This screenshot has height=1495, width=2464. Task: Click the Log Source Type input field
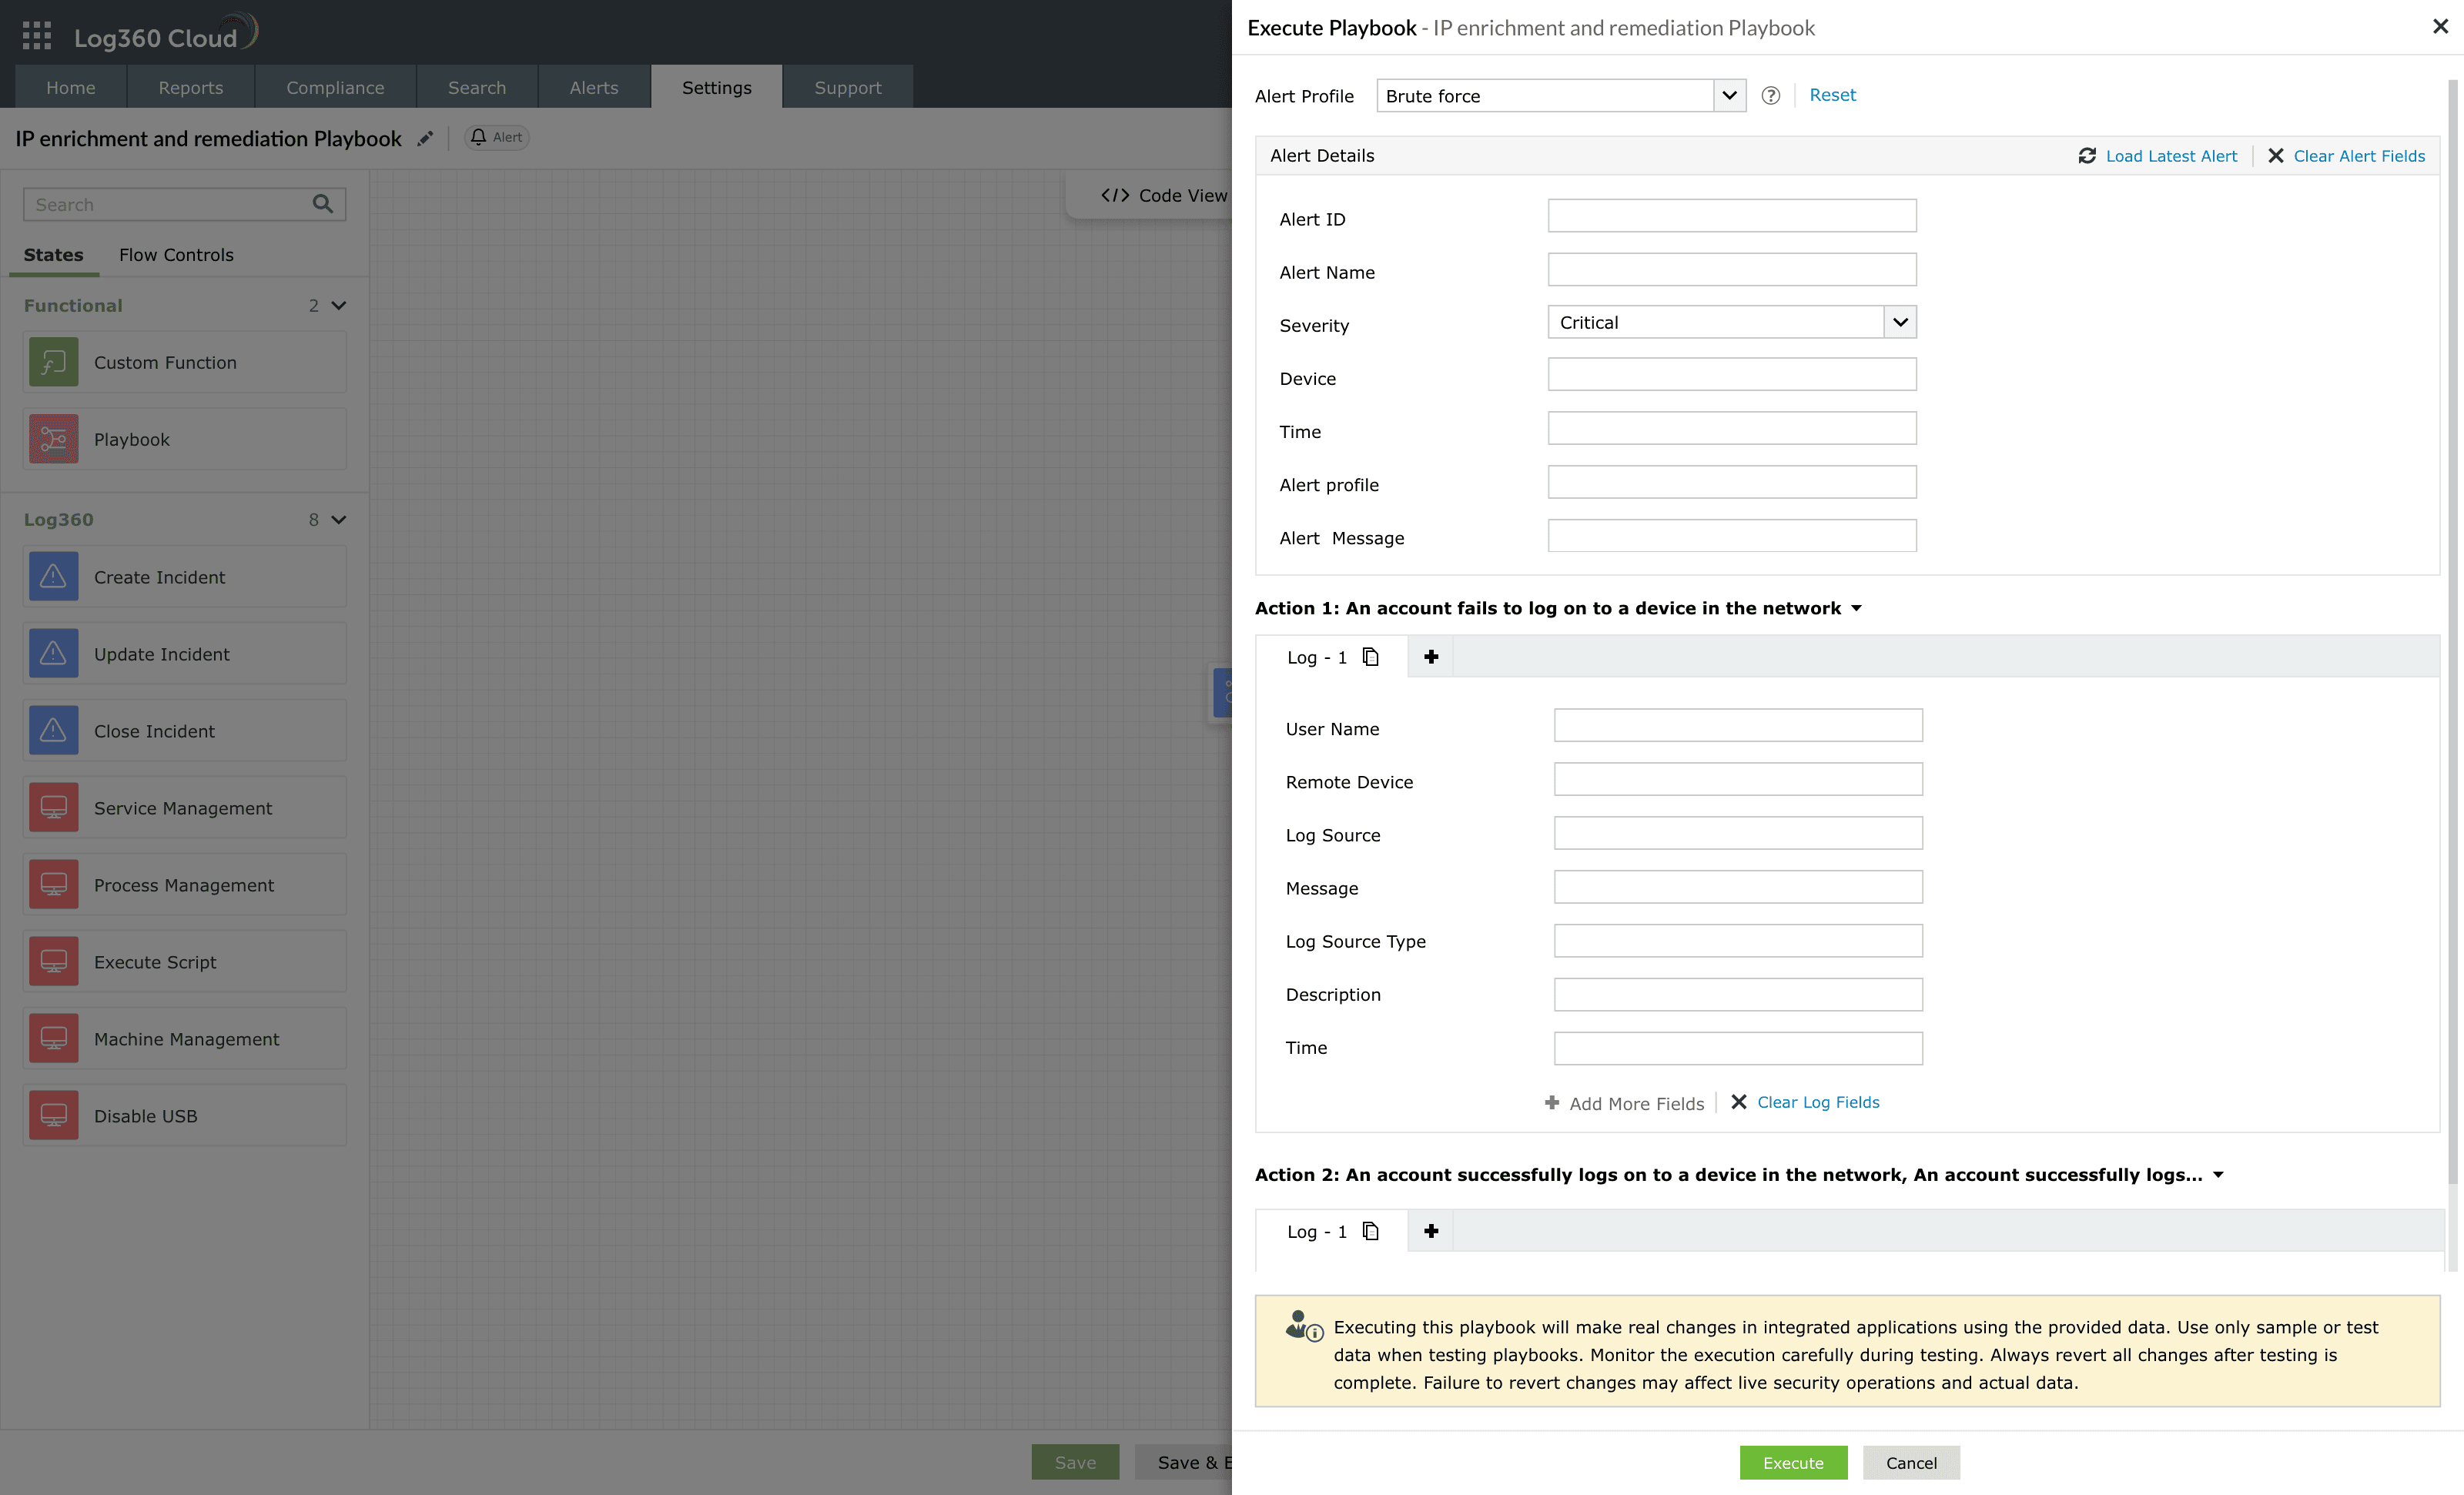pyautogui.click(x=1738, y=941)
